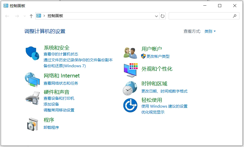
Task: Open 更改日期、时间或数字格式 link
Action: tap(164, 91)
